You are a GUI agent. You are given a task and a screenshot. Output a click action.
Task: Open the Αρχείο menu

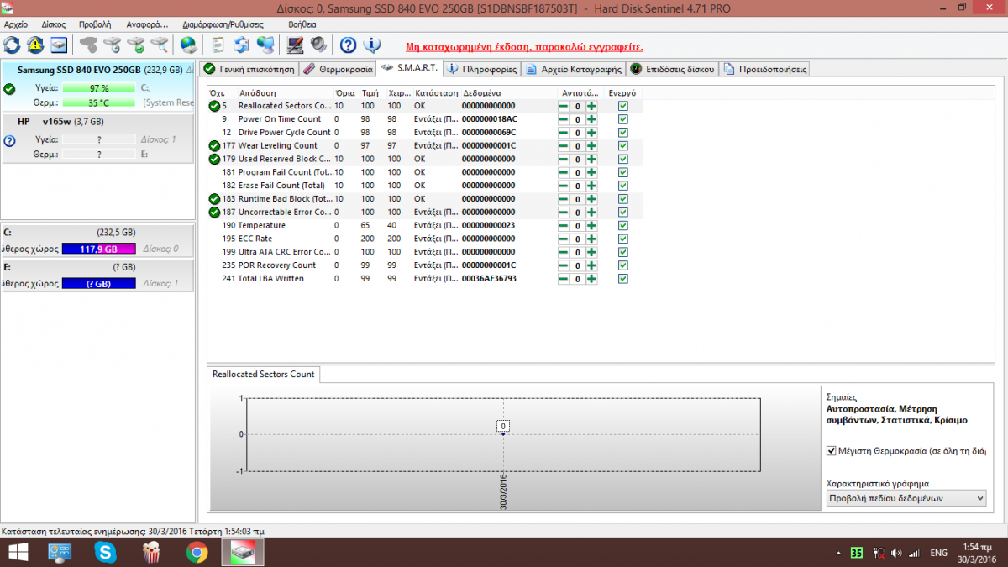point(16,24)
